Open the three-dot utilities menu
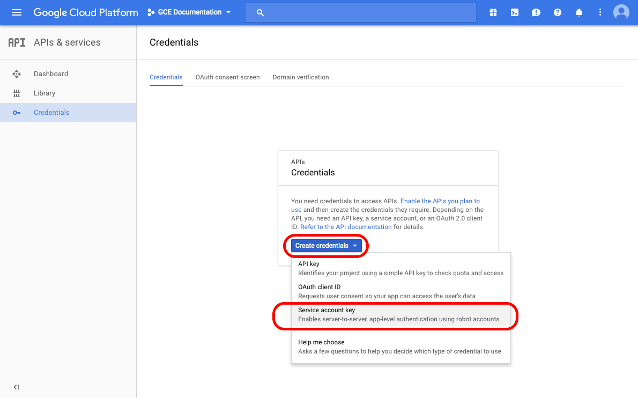 point(600,13)
